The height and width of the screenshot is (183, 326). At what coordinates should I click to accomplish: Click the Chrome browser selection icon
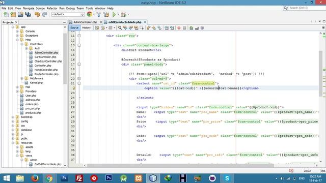point(90,14)
